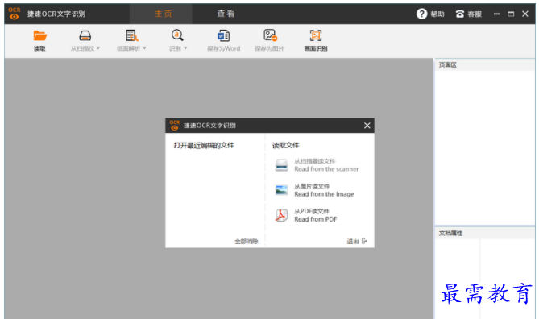
Task: Expand the 识别 dropdown arrow
Action: (x=185, y=48)
